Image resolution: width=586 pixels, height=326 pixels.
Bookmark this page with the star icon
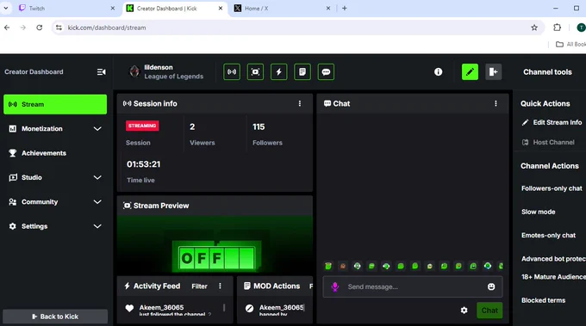534,28
